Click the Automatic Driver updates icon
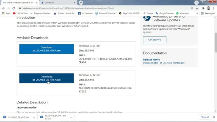Viewport: 217px width, 122px height. 147,18
